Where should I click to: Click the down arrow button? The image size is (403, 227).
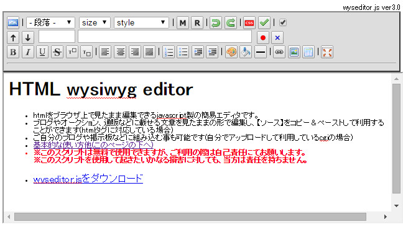28,38
